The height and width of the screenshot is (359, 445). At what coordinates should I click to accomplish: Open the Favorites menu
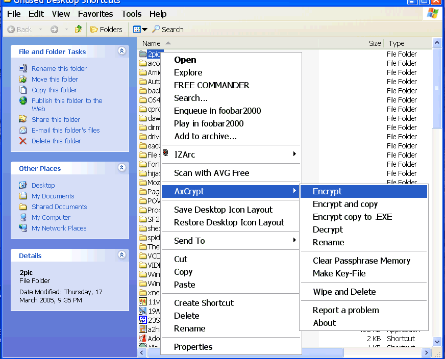(95, 14)
